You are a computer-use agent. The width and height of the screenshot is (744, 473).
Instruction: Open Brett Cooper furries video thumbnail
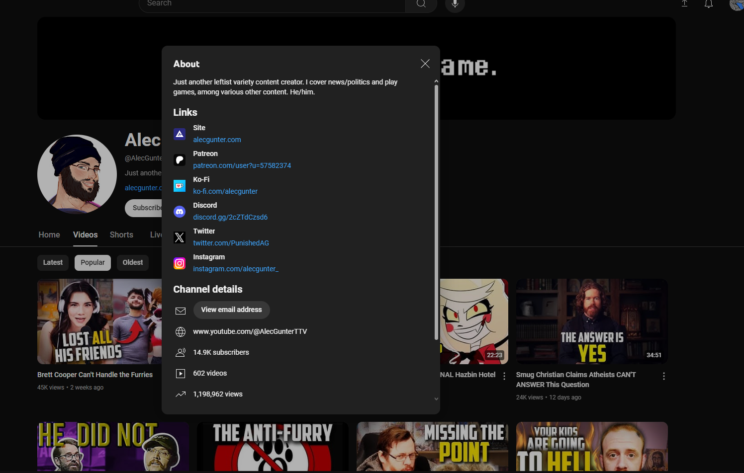click(99, 321)
